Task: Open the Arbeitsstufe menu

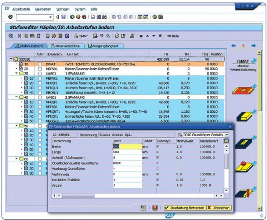Action: (21, 9)
